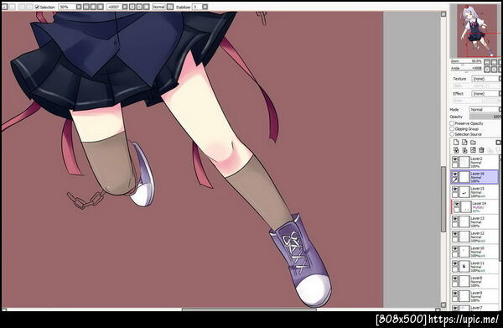The width and height of the screenshot is (503, 328).
Task: Create a new linework layer
Action: click(x=464, y=142)
